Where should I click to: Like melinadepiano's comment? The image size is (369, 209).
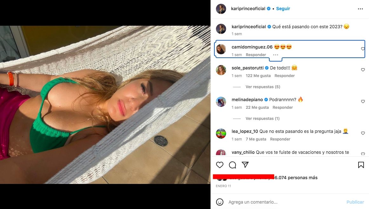coord(363,101)
